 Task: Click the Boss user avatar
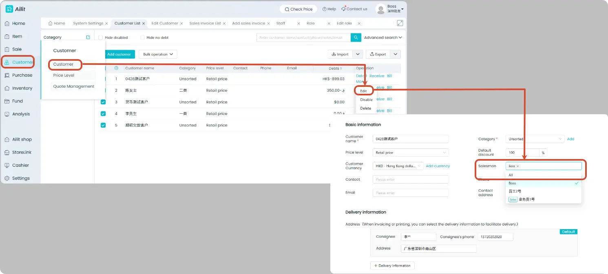pos(380,9)
